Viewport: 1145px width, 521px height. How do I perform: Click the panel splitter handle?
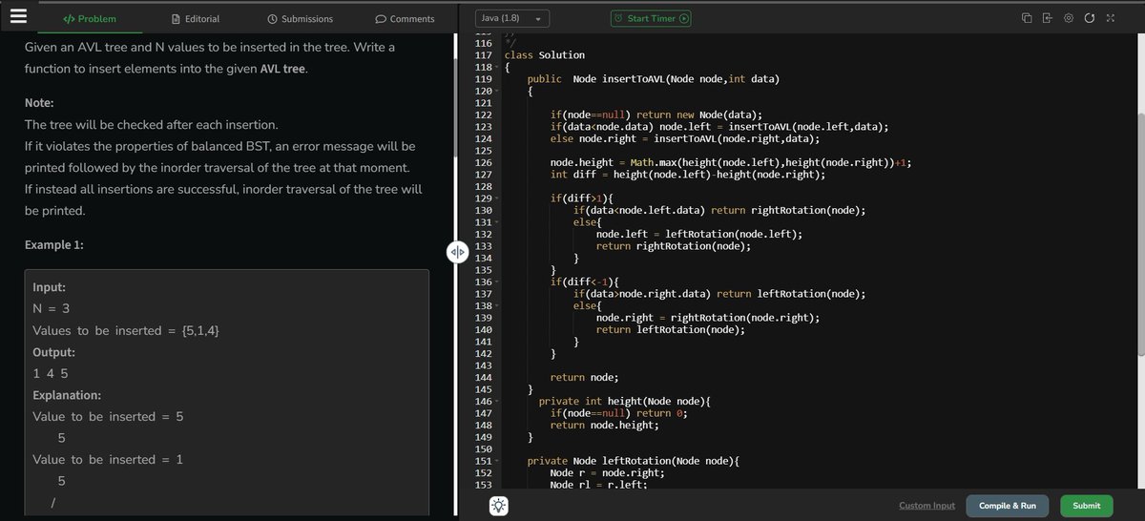[456, 252]
